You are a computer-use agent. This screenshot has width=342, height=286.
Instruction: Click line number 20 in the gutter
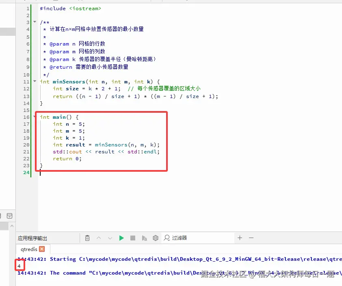click(26, 145)
